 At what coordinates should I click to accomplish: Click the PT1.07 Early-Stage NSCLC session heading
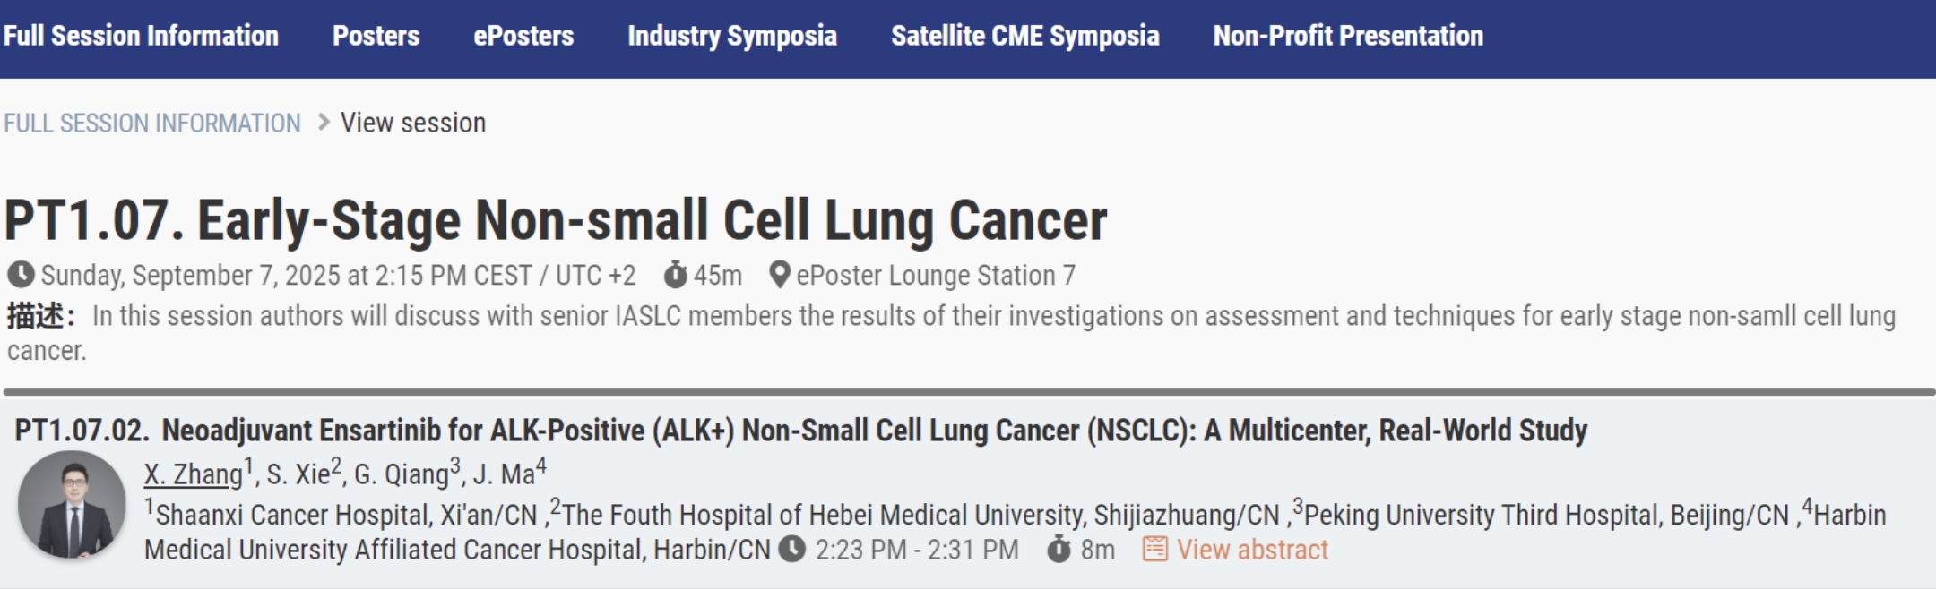(x=556, y=220)
